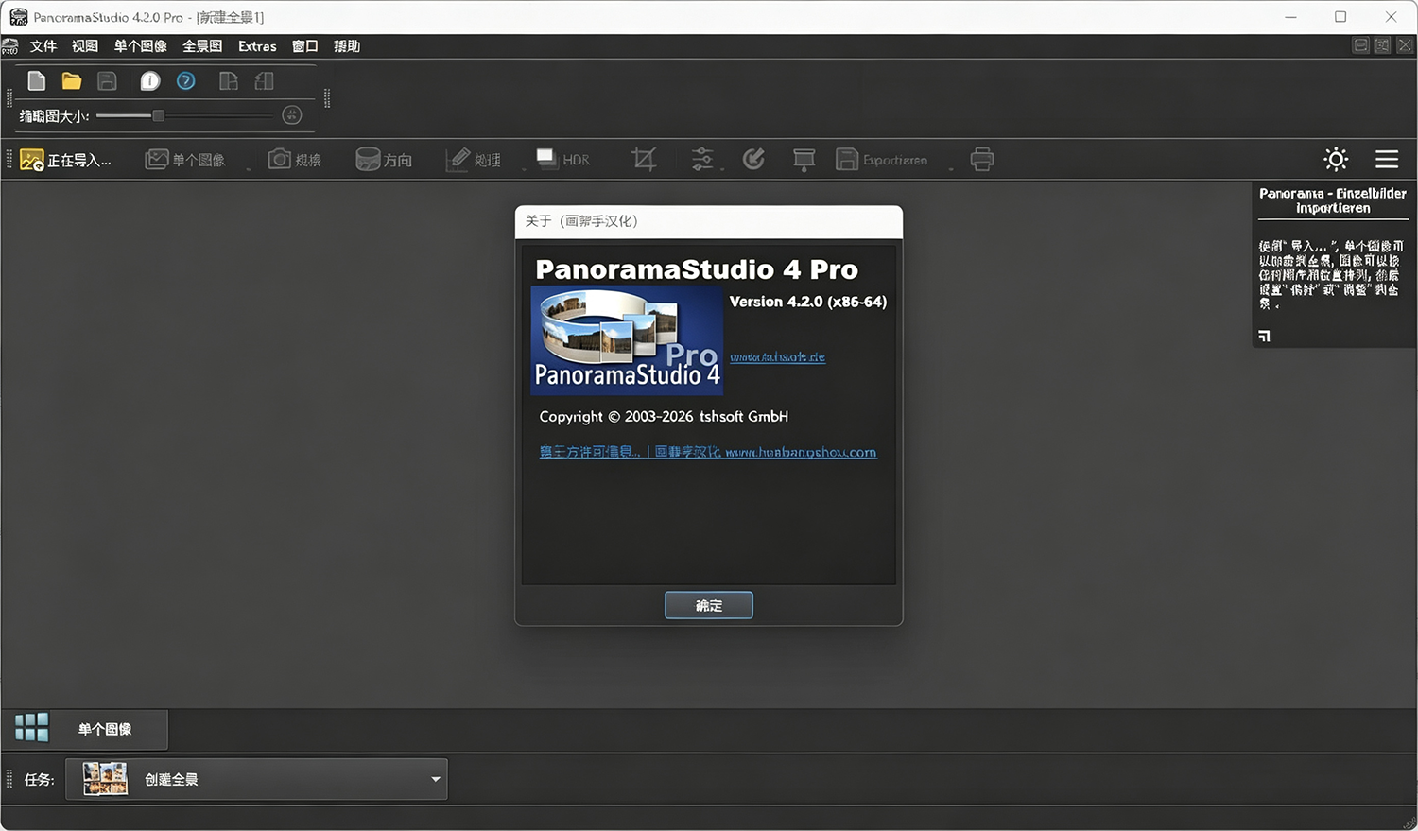
Task: Confirm the About dialog with 确定
Action: coord(709,605)
